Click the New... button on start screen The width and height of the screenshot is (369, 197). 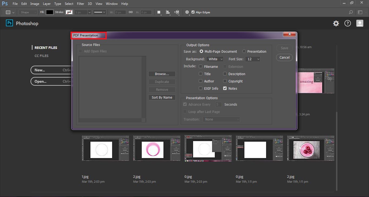click(x=51, y=70)
